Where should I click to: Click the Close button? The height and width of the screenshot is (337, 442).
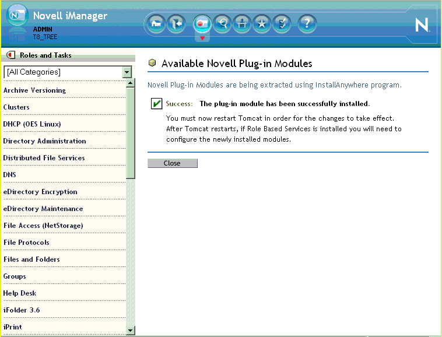click(x=173, y=163)
